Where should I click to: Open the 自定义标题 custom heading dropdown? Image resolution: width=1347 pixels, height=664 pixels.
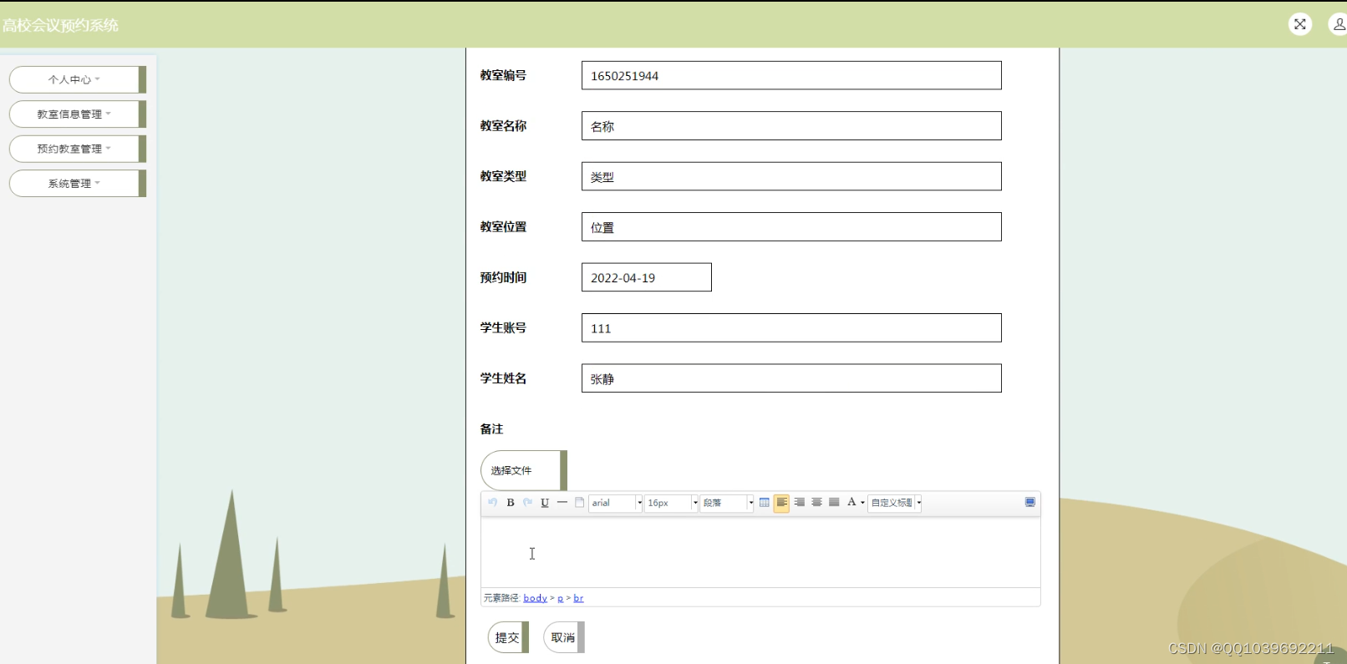click(x=895, y=503)
